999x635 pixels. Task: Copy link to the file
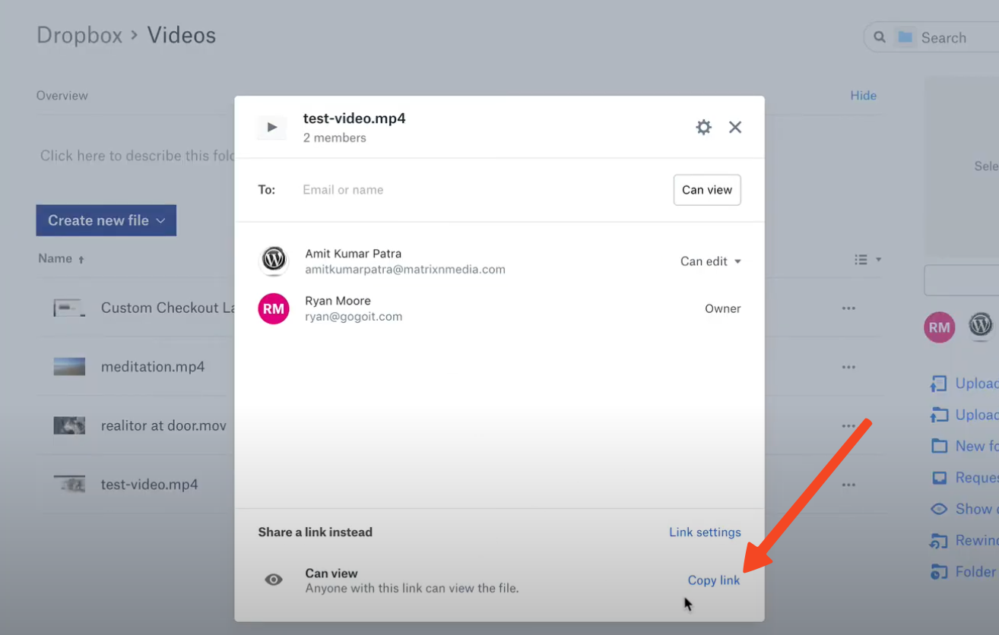pos(714,580)
